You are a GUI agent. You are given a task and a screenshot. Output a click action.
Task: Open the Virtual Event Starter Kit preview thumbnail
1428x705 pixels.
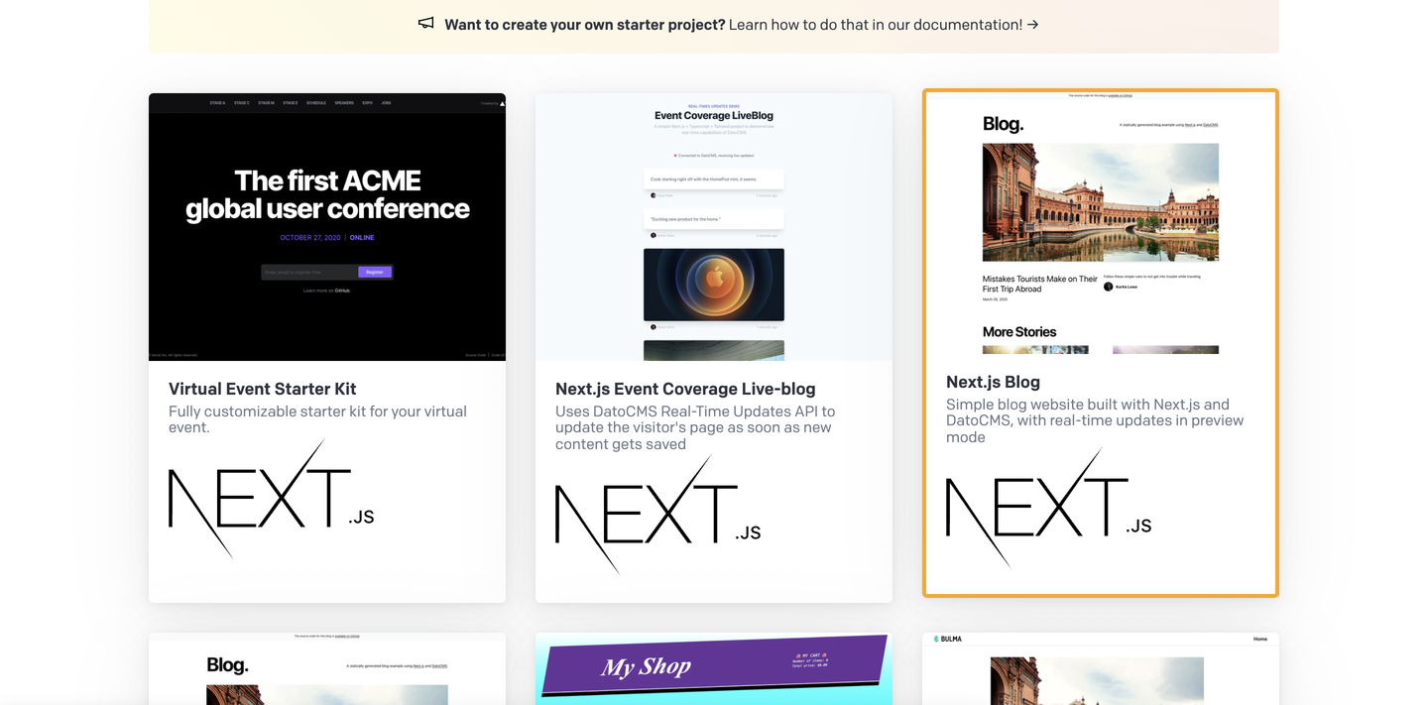coord(327,227)
